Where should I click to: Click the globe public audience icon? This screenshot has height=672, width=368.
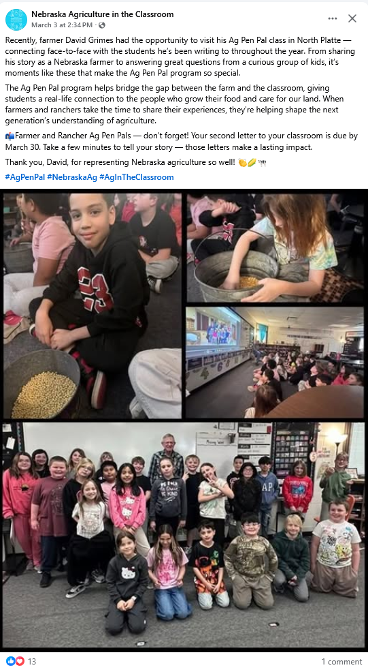tap(102, 25)
